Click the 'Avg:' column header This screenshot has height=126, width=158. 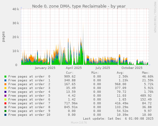click(x=120, y=73)
